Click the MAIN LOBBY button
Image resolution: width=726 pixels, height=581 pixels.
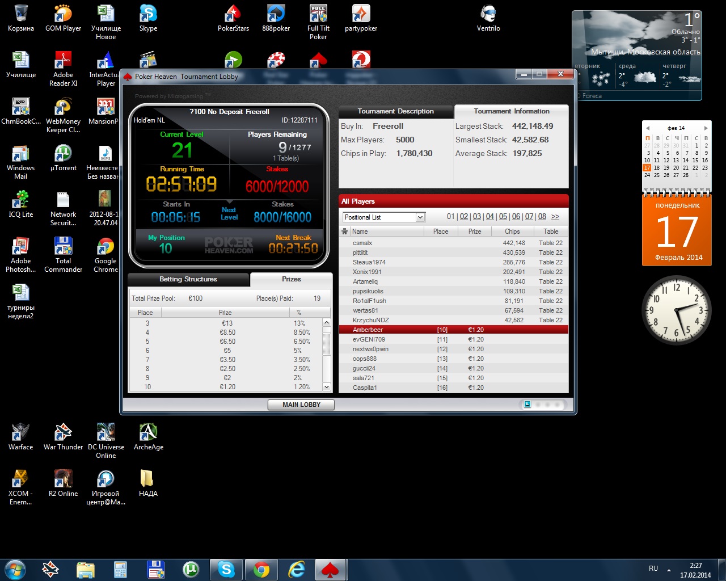coord(301,405)
